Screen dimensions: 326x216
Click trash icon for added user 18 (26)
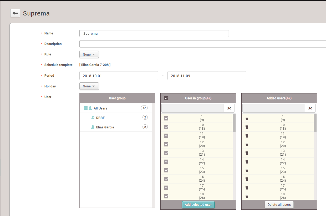247,196
